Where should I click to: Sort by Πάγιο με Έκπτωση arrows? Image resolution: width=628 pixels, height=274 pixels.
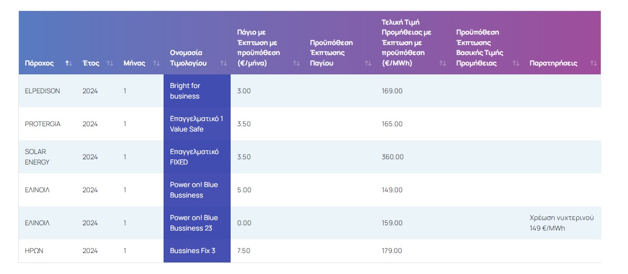tap(296, 63)
